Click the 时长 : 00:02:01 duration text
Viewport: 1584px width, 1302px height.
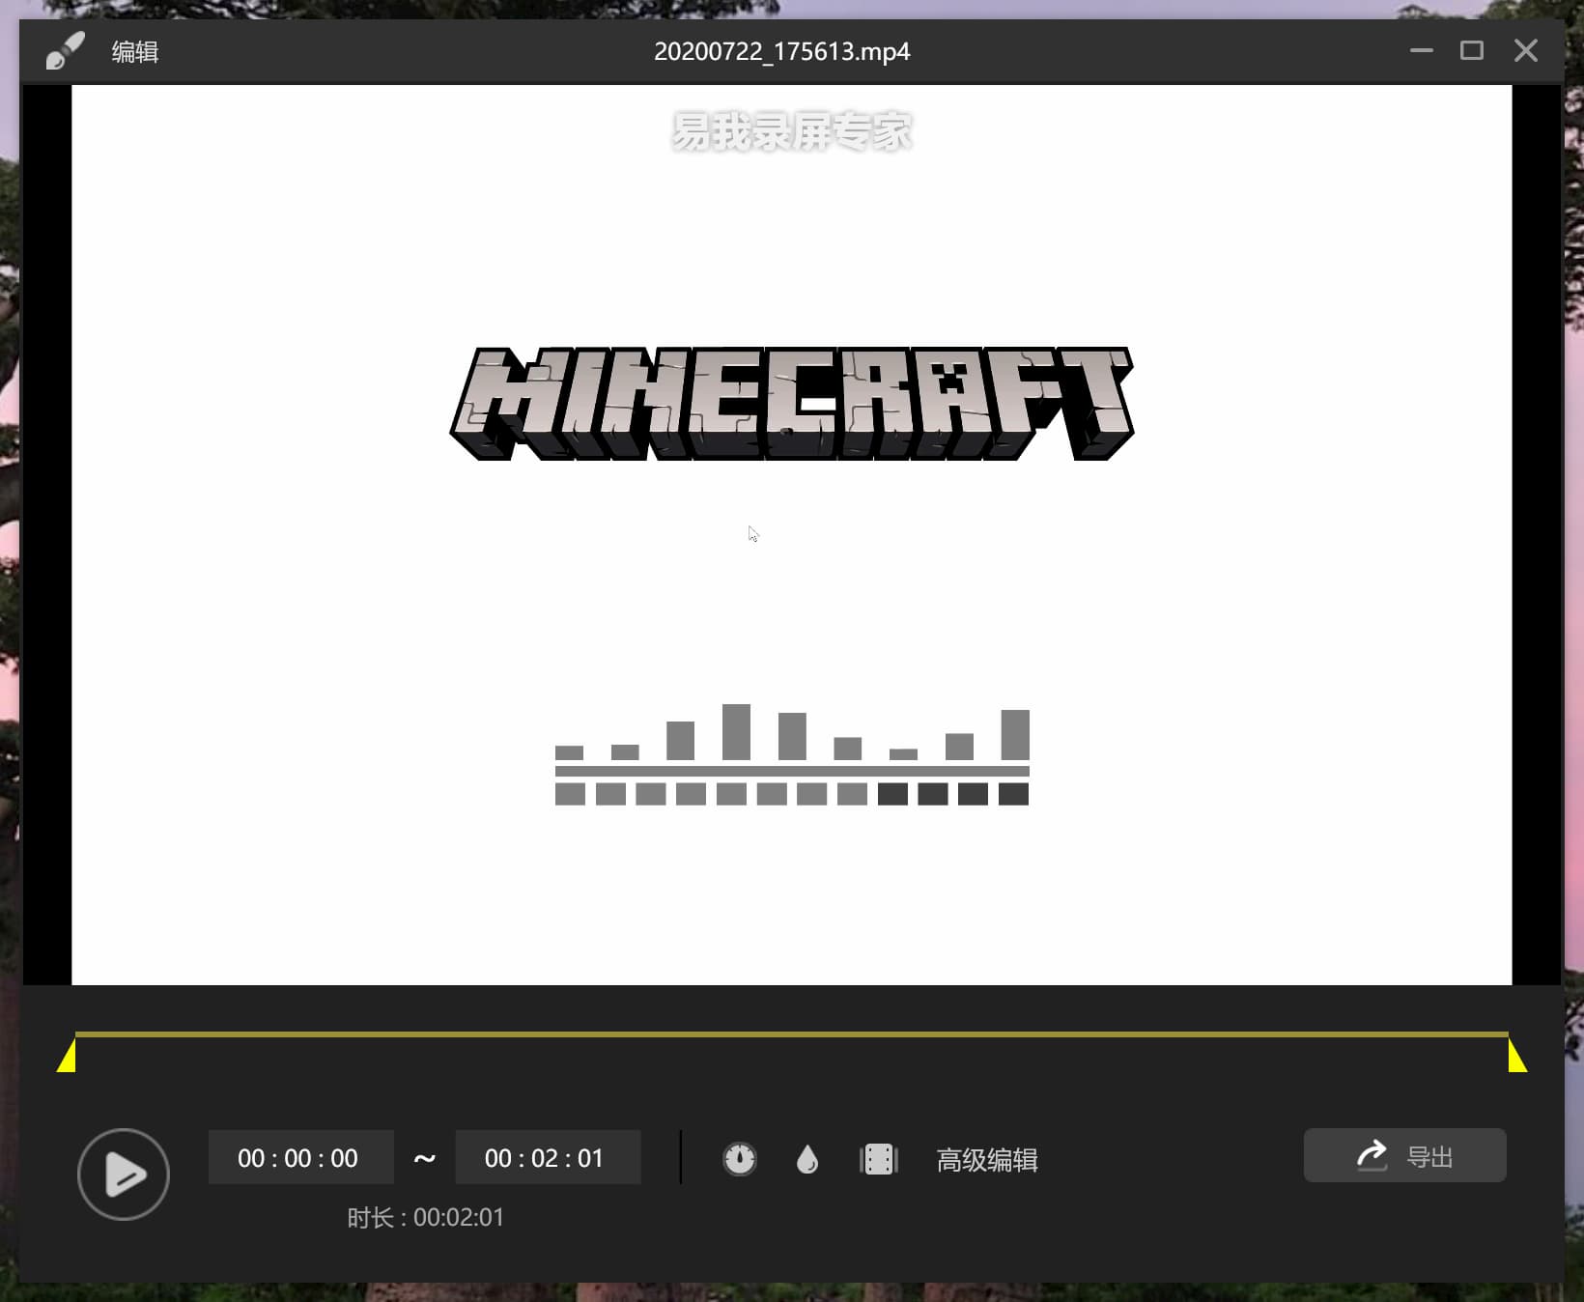(426, 1217)
